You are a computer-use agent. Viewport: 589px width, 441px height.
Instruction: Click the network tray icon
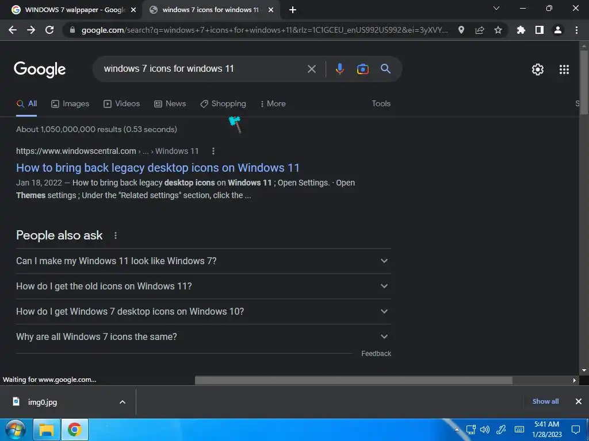click(x=471, y=430)
